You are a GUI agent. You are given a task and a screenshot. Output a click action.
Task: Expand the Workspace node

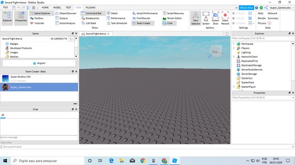(x=234, y=44)
